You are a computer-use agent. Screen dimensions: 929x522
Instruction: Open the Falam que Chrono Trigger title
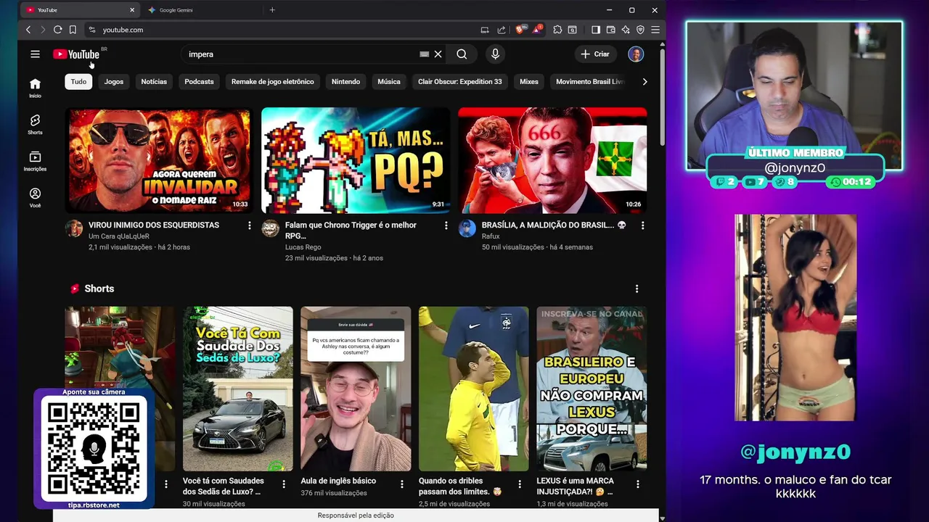click(351, 231)
